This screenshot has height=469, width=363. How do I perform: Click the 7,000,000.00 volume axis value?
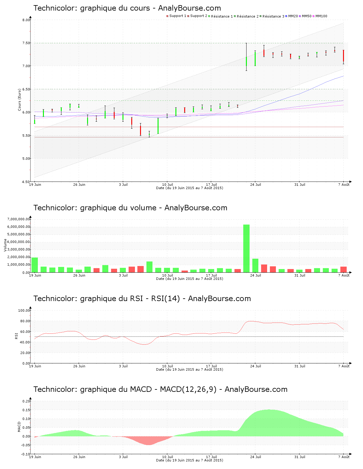19,219
